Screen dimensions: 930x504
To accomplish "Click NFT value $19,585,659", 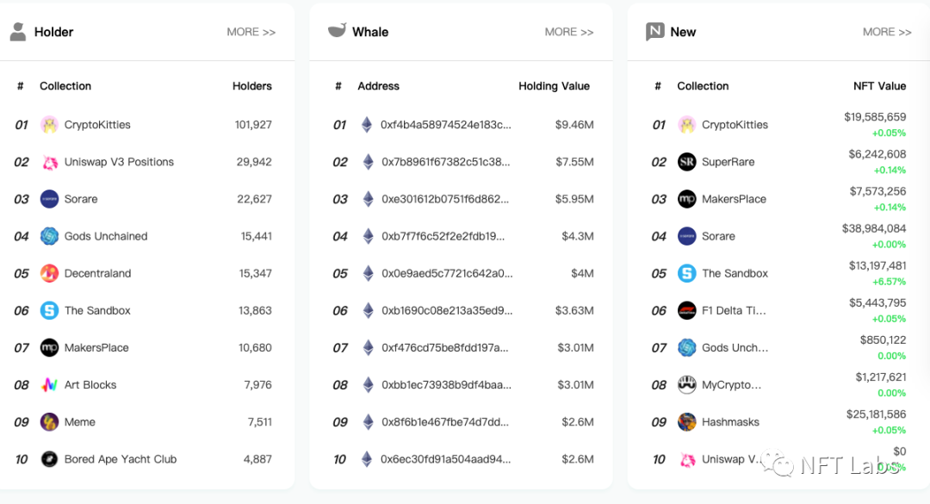I will pyautogui.click(x=875, y=117).
